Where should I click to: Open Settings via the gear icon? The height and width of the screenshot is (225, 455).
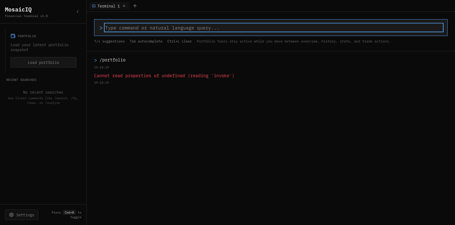(11, 215)
